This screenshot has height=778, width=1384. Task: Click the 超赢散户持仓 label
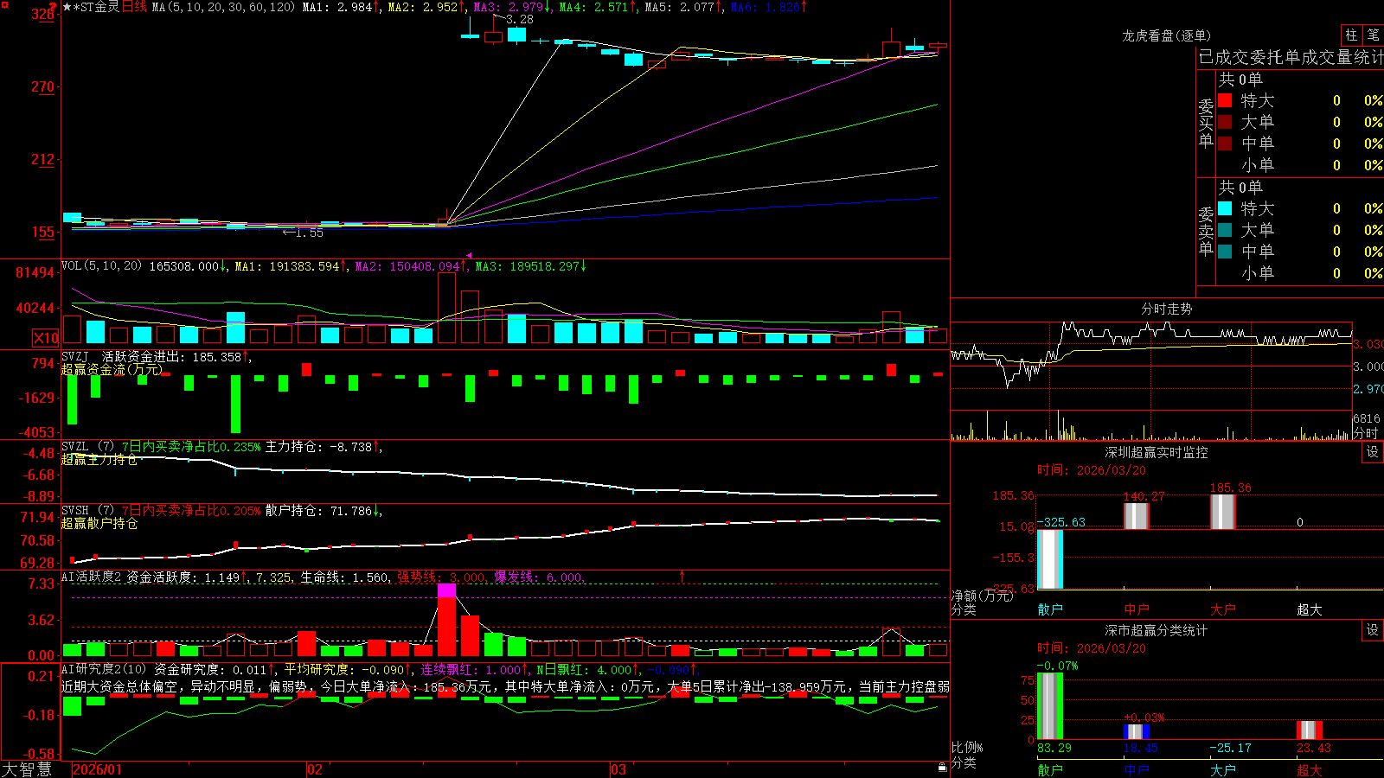coord(99,523)
